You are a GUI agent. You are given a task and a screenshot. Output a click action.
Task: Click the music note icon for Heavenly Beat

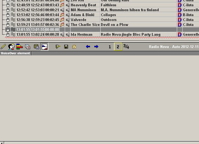click(x=62, y=5)
